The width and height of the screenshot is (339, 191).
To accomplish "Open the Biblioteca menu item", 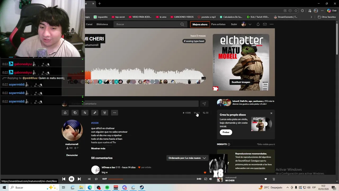I will 102,24.
